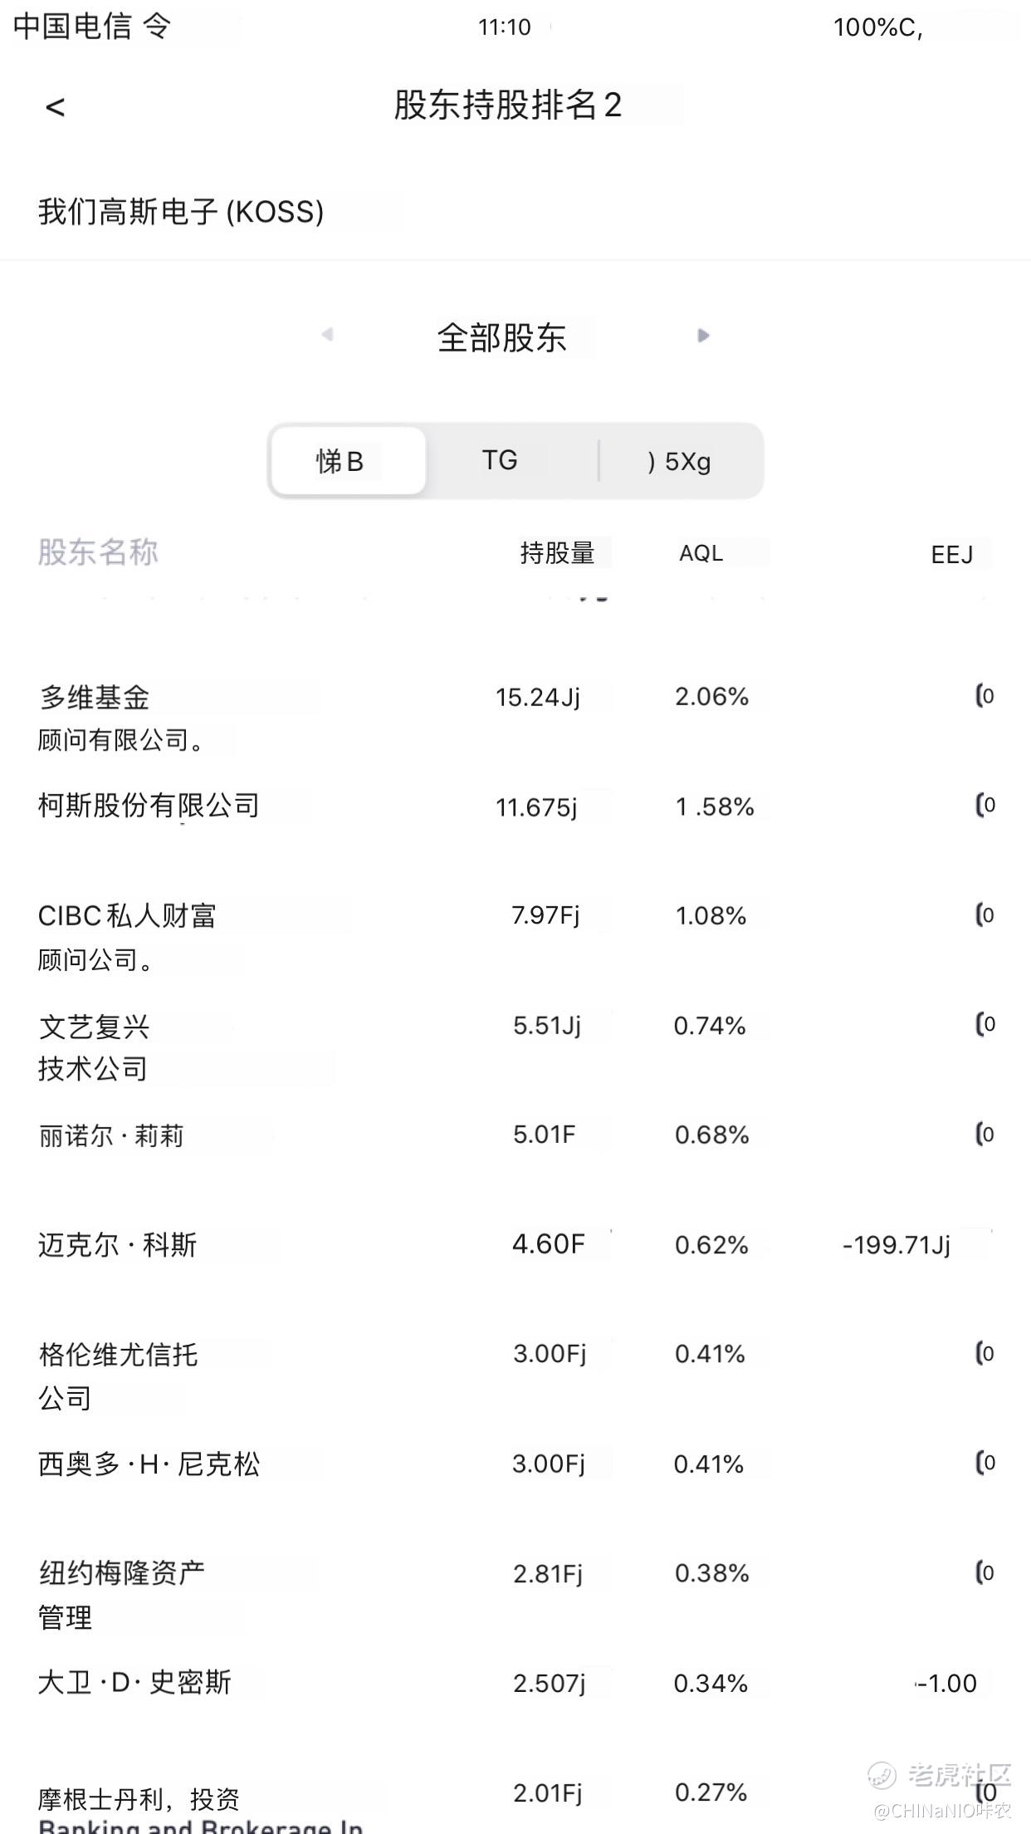Tap the back arrow icon

pos(55,106)
